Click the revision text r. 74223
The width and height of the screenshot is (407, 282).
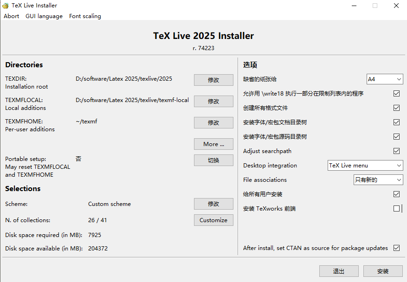pos(203,48)
